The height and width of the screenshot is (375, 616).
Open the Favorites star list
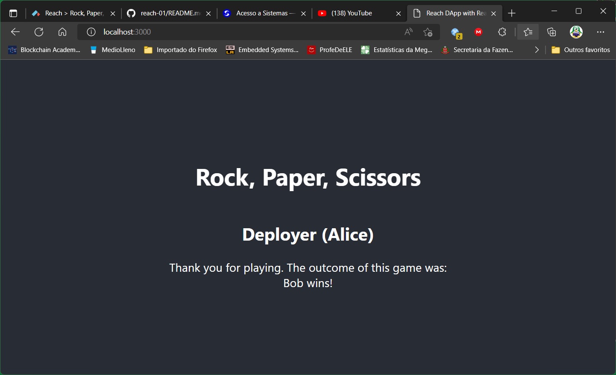528,32
